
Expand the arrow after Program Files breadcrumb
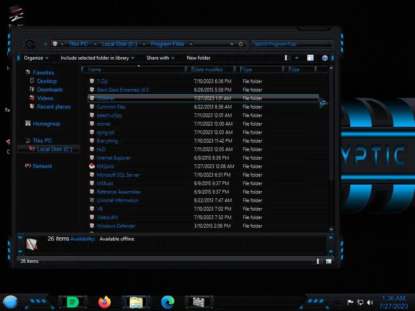pyautogui.click(x=191, y=44)
